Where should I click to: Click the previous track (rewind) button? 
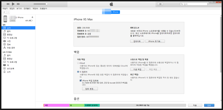[8, 4]
